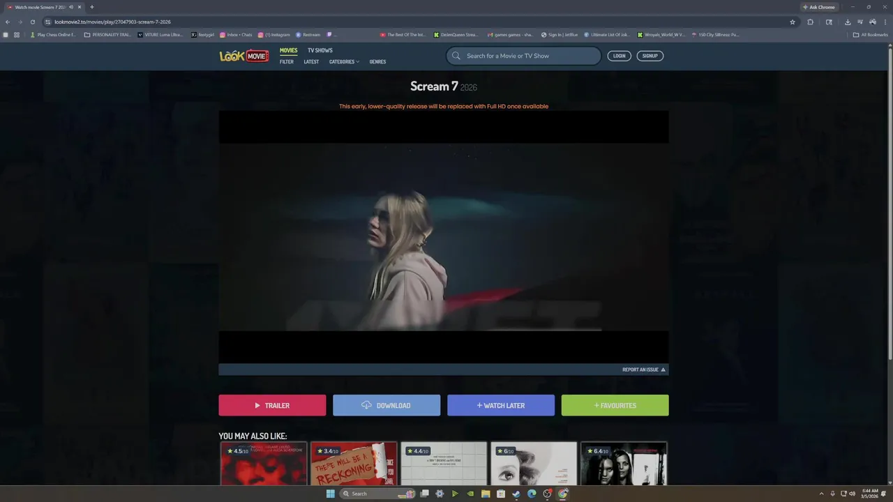Viewport: 893px width, 502px height.
Task: Open Chrome extensions puzzle icon
Action: pos(811,22)
